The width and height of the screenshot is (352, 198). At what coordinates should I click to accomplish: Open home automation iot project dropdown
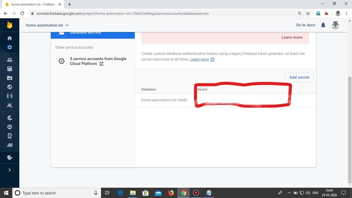coord(47,25)
